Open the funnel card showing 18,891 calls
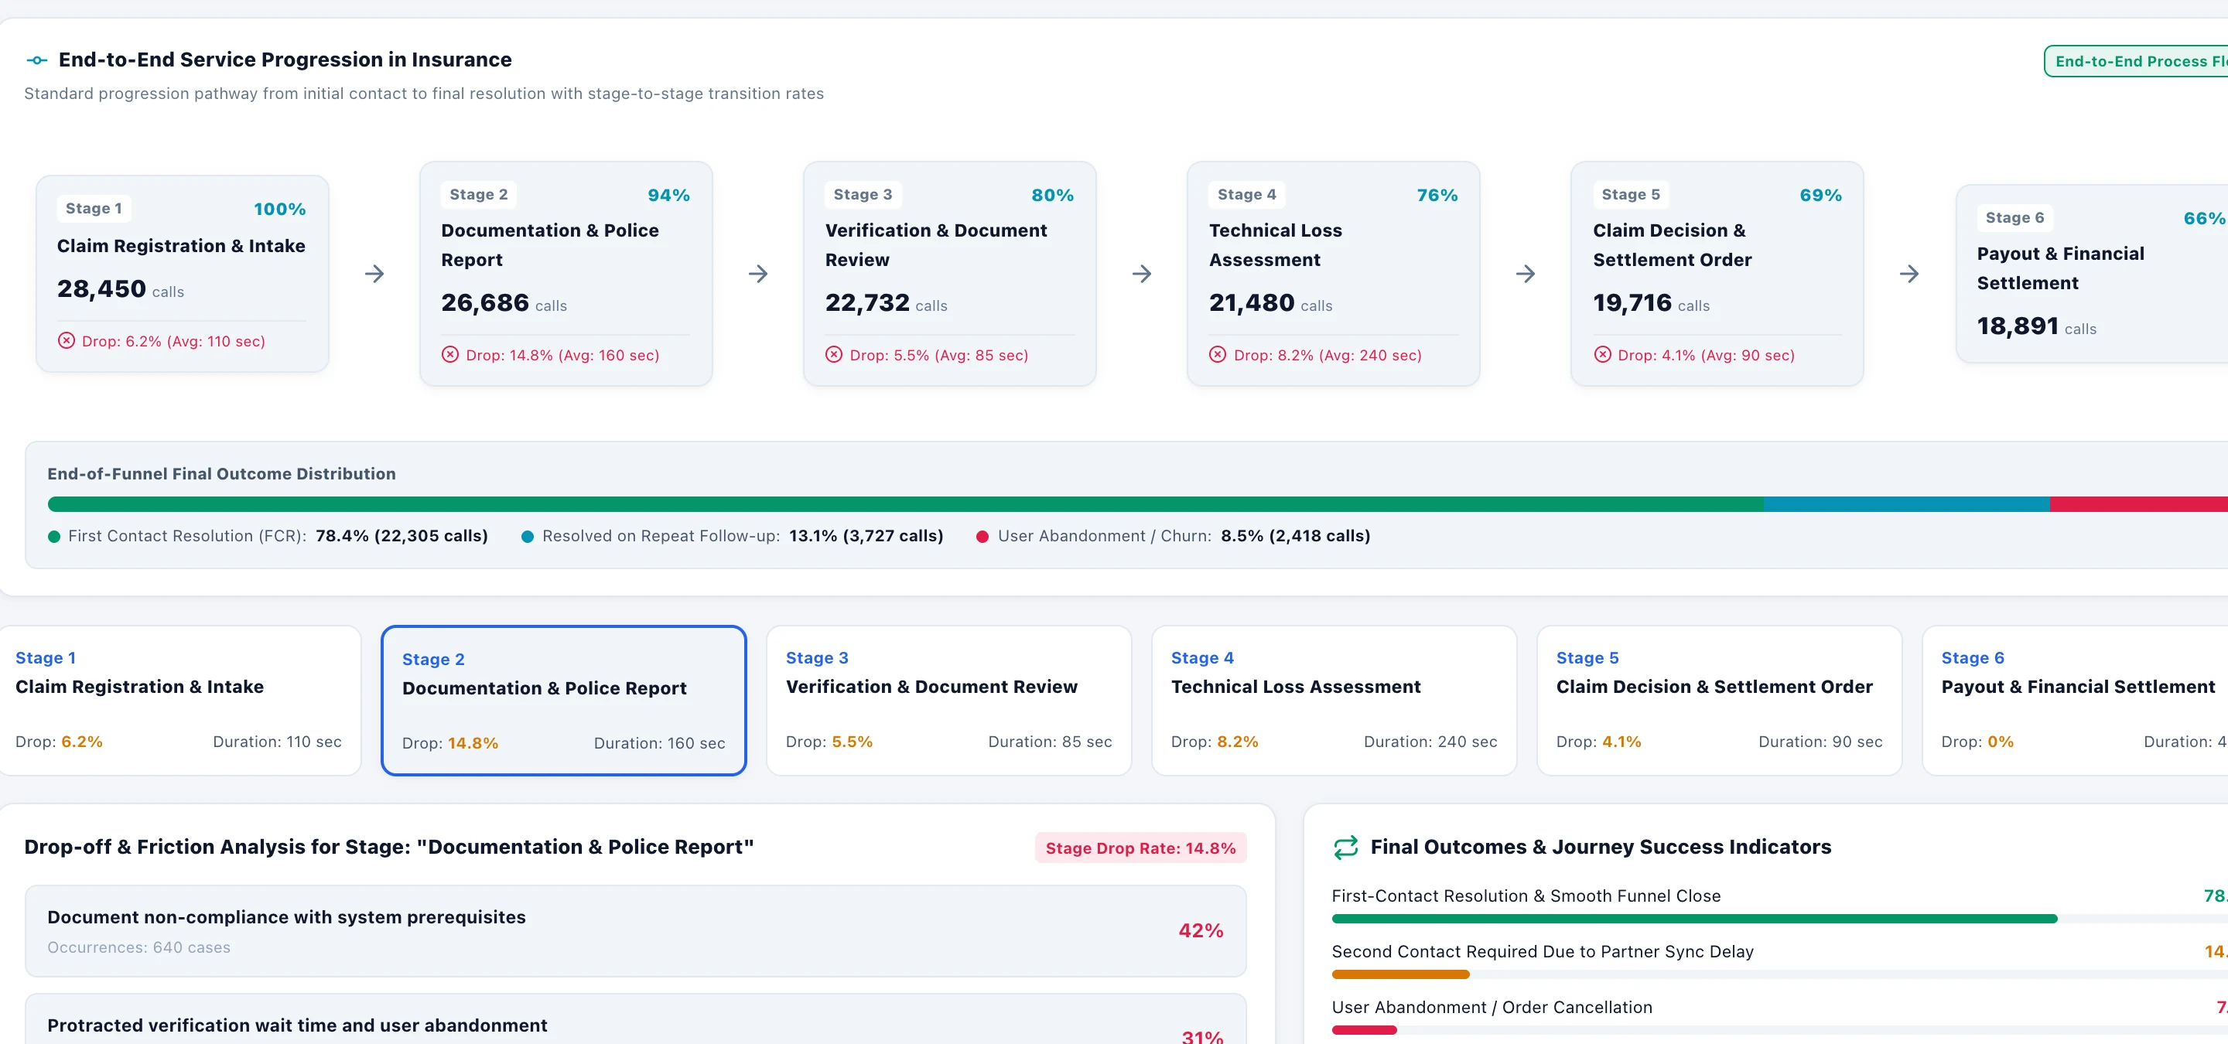Viewport: 2228px width, 1044px height. 2092,274
